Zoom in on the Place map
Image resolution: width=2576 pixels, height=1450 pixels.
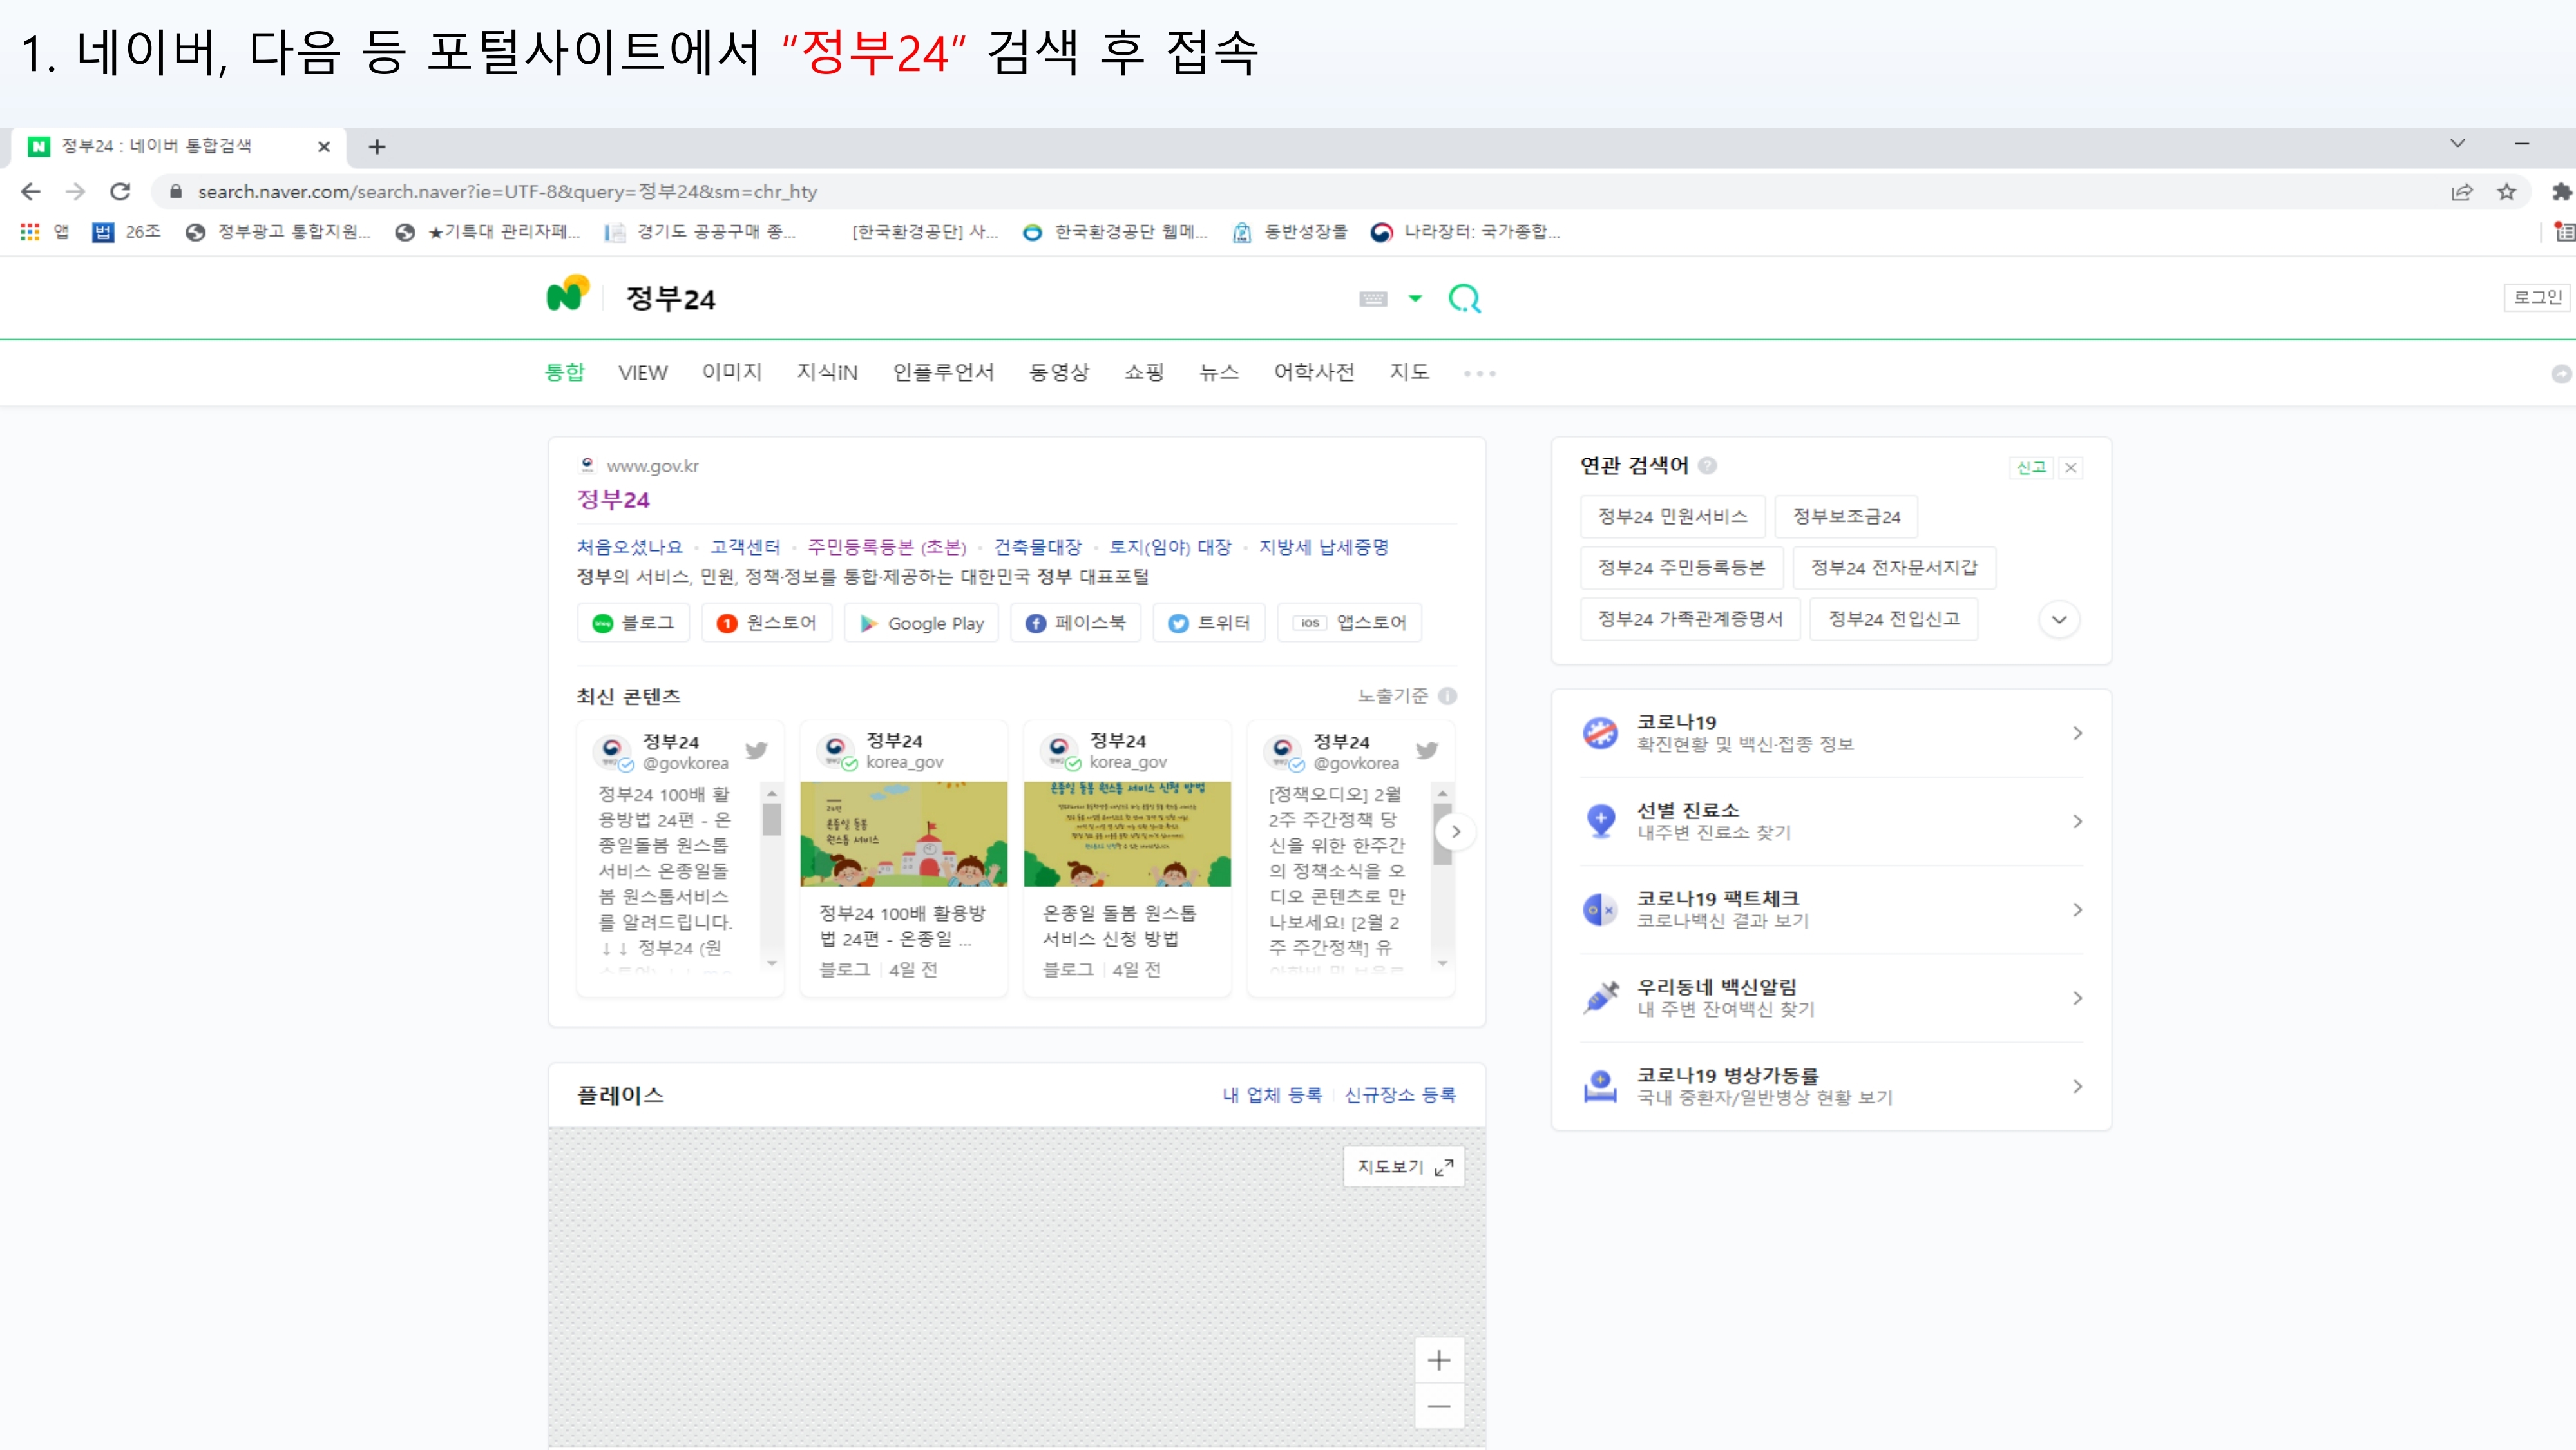(1439, 1360)
